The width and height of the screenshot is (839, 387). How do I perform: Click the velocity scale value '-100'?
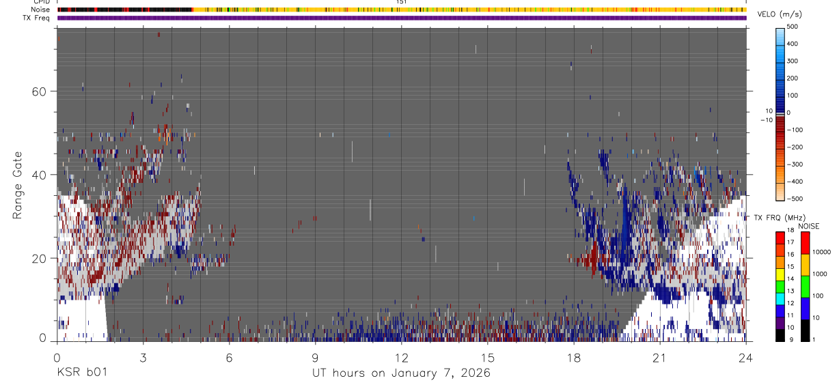coord(796,130)
